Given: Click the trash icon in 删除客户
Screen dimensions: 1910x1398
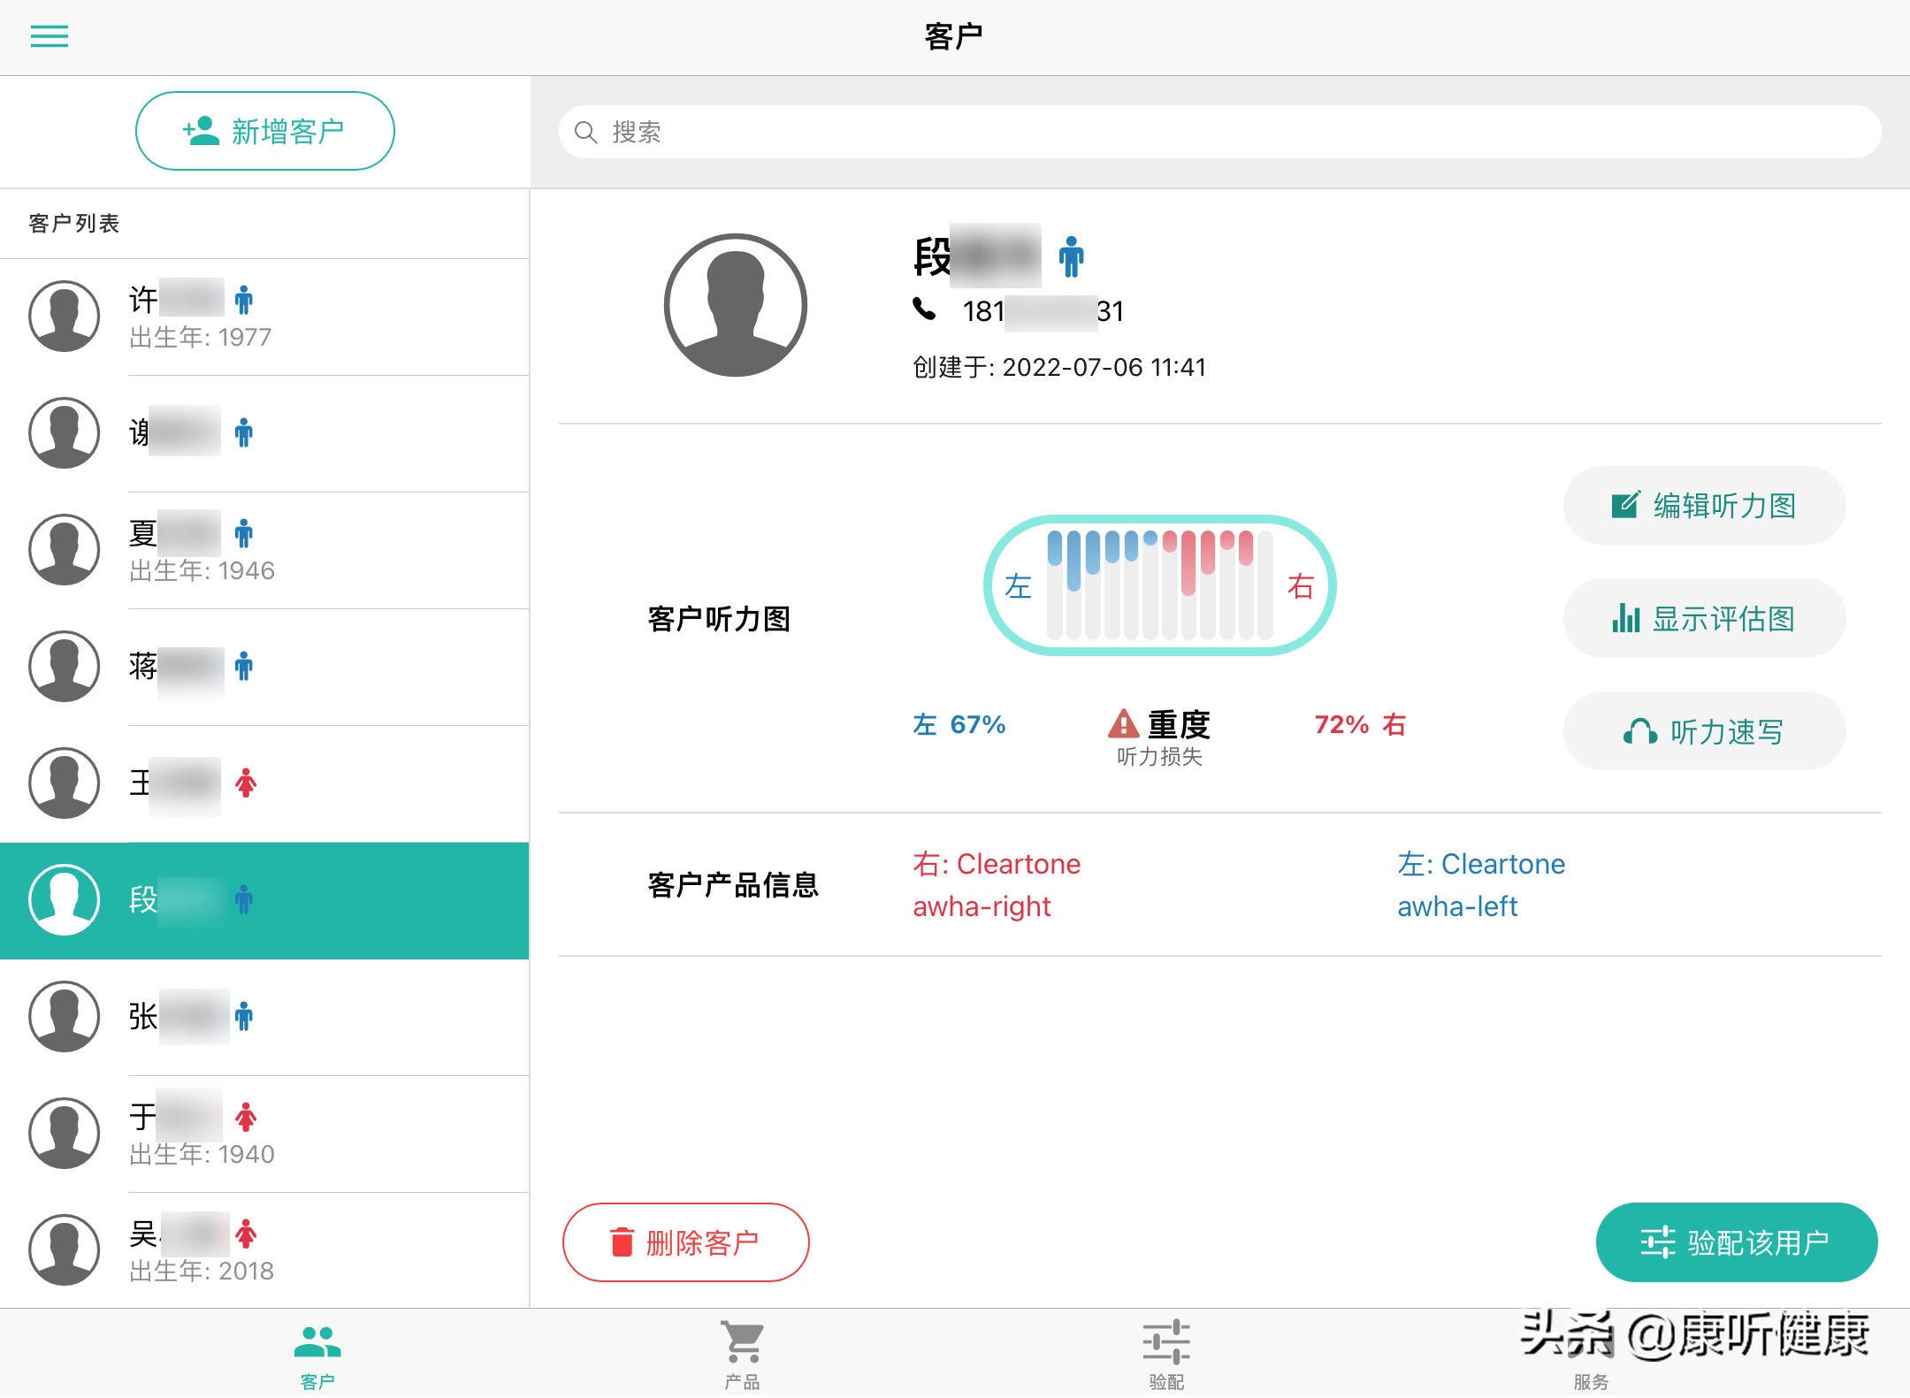Looking at the screenshot, I should 622,1241.
